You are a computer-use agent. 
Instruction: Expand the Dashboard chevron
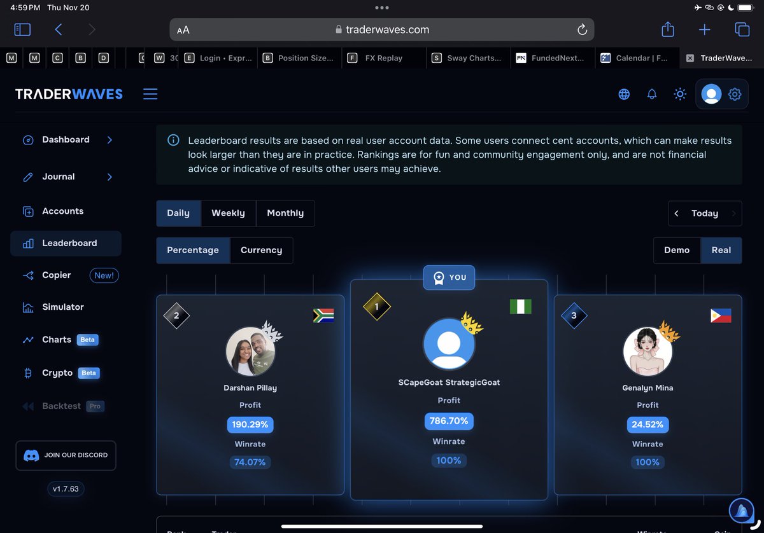110,140
